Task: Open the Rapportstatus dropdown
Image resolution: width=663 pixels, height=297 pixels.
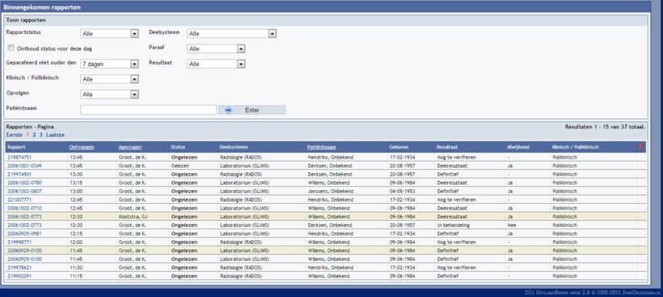Action: click(109, 34)
